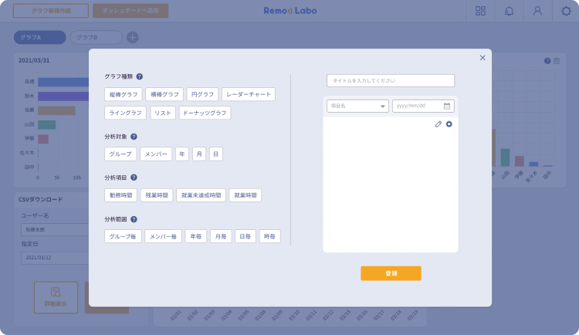Pick the 月毎 analysis range
The image size is (579, 335).
click(x=221, y=237)
